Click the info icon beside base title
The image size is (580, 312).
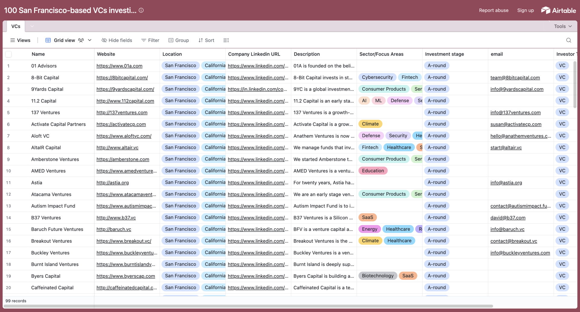[x=141, y=10]
